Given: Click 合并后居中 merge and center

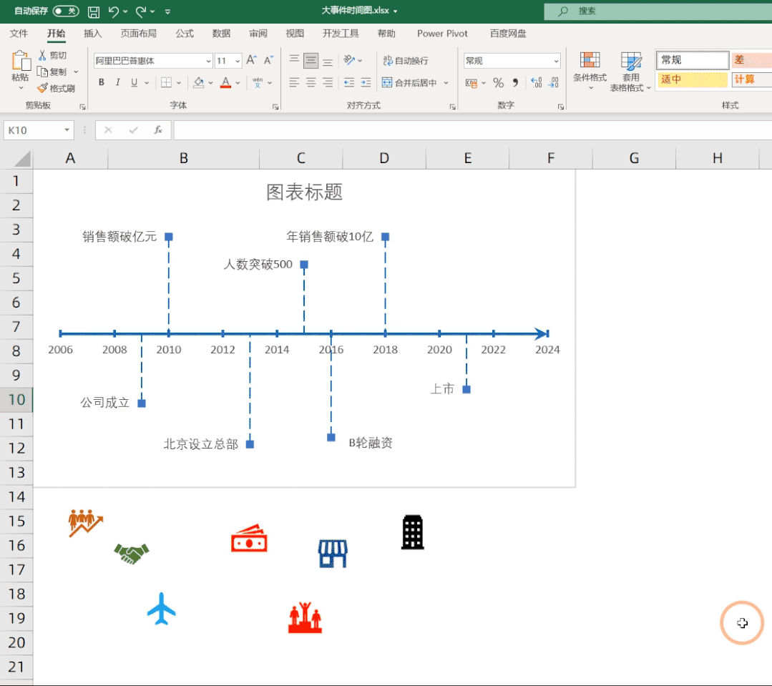Looking at the screenshot, I should pyautogui.click(x=410, y=83).
